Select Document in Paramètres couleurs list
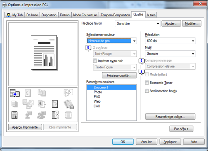208x151 pixels. [x=111, y=87]
